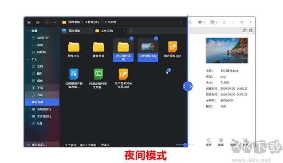Screen dimensions: 283x163
Task: Collapse 我的电脑 tree node
Action: [28, 102]
